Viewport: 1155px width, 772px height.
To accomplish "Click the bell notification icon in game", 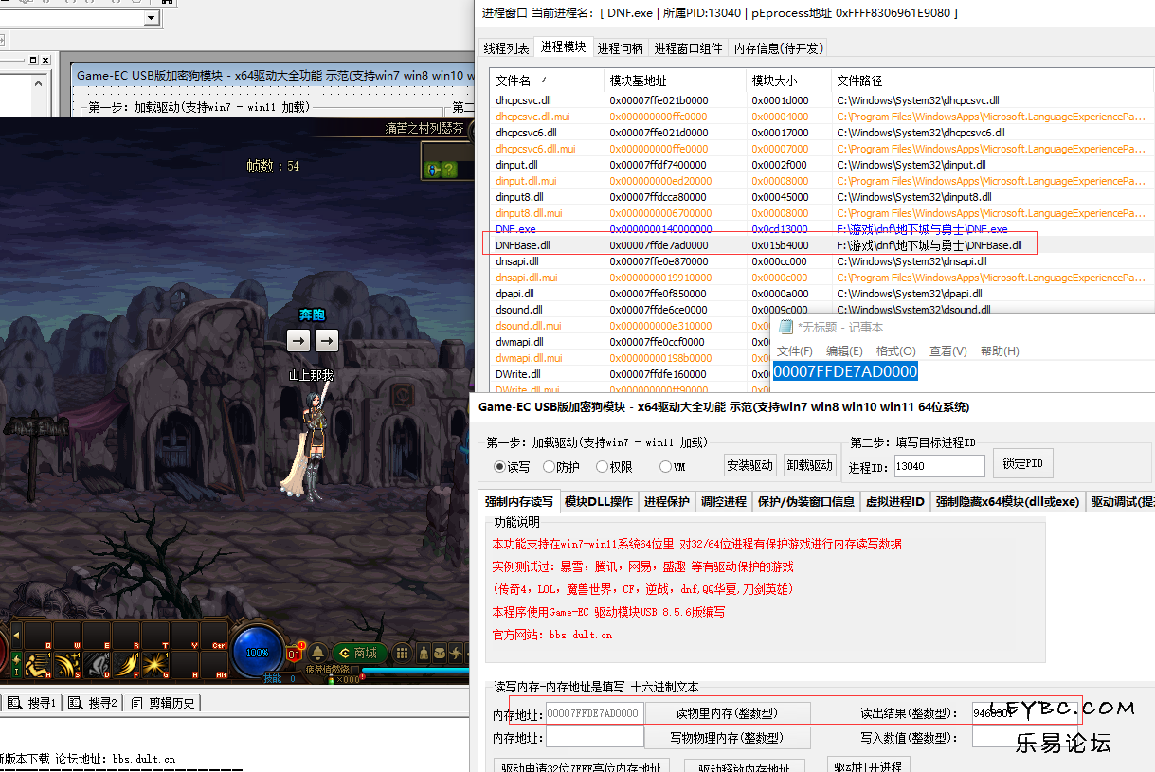I will [318, 653].
